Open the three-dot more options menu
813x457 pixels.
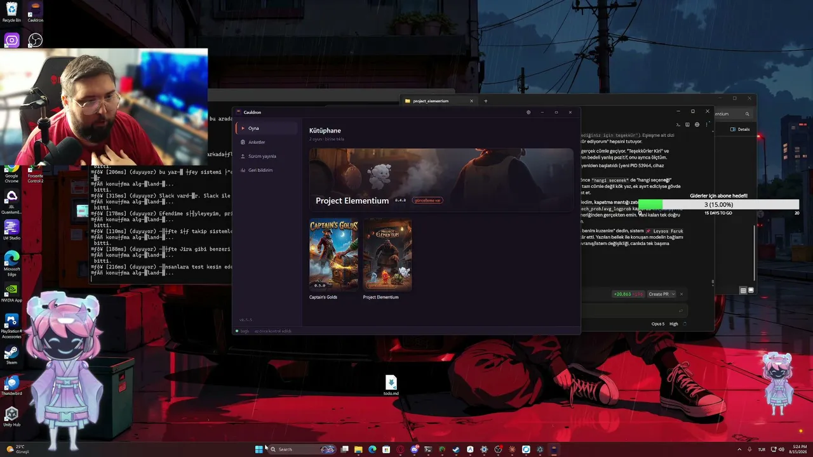coord(707,124)
